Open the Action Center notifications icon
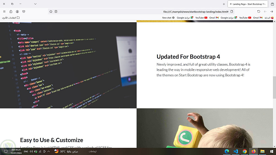The height and width of the screenshot is (155, 276). click(x=6, y=151)
